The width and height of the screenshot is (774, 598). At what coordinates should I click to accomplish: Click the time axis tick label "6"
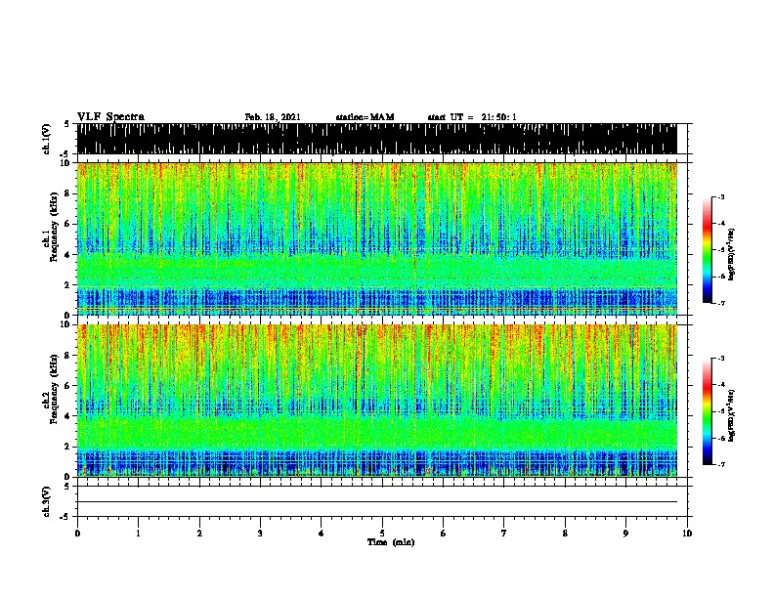click(x=444, y=534)
